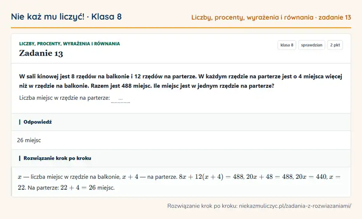Click the 'Zadanie 13' heading
The image size is (362, 219).
pyautogui.click(x=41, y=53)
